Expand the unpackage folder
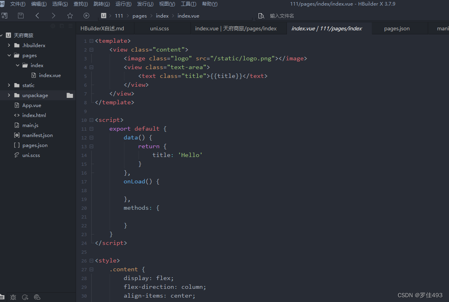This screenshot has height=302, width=449. tap(9, 95)
